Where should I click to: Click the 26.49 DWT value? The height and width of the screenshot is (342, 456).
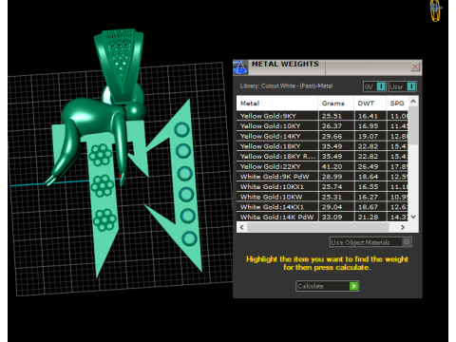[x=368, y=166]
